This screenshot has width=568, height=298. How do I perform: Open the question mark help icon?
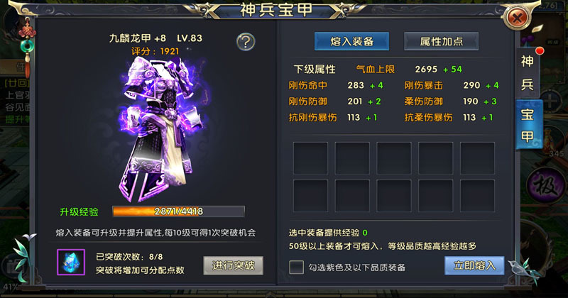246,42
